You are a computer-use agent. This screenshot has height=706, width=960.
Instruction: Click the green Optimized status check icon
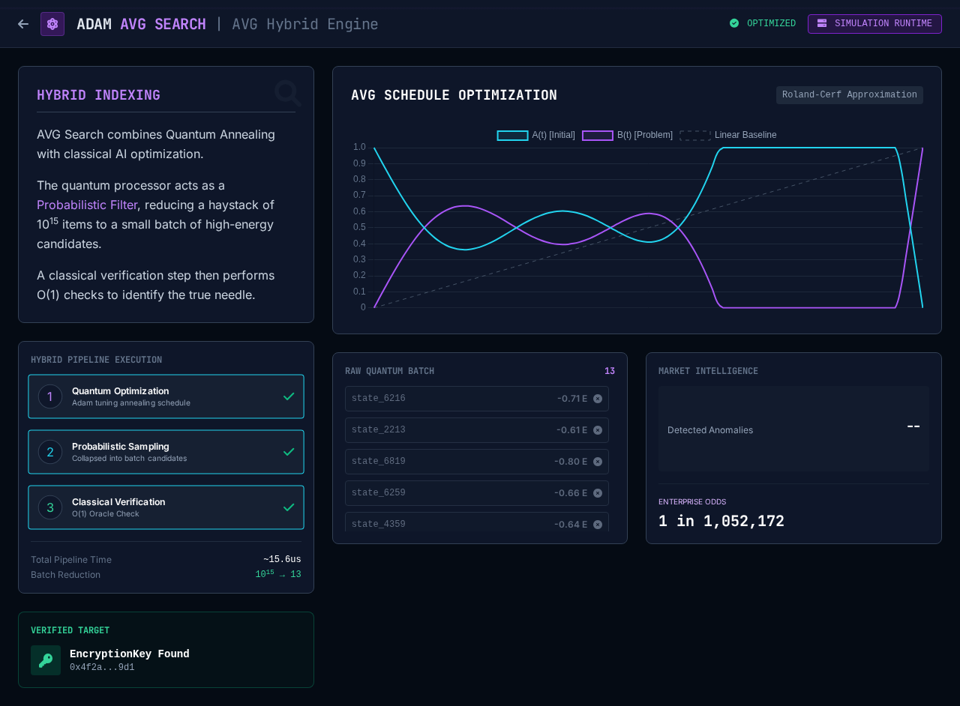[734, 23]
